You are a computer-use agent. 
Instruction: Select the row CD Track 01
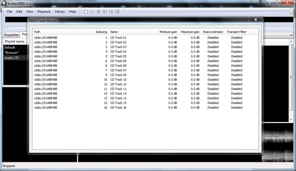point(145,38)
